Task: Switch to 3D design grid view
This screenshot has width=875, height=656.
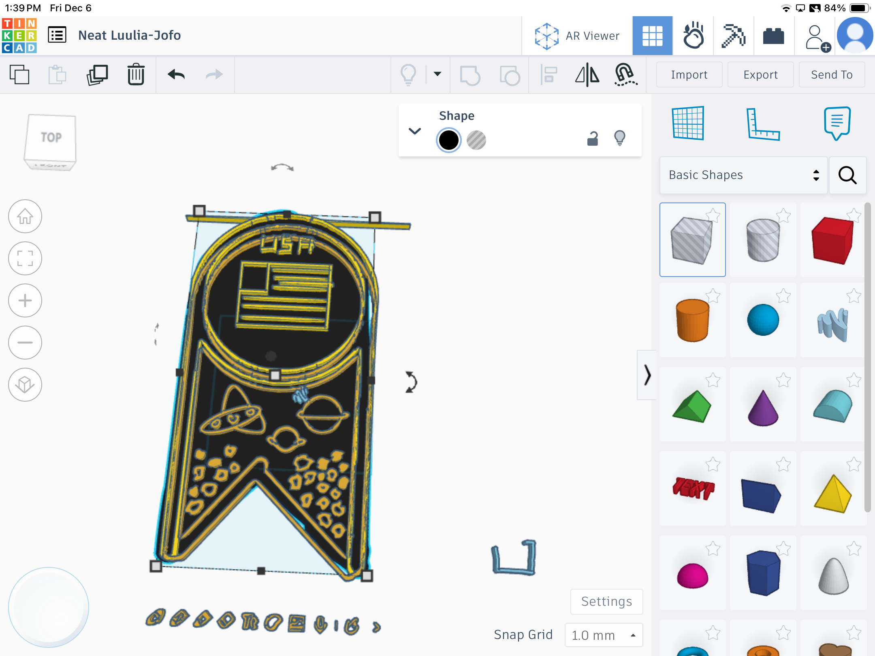Action: click(x=652, y=36)
